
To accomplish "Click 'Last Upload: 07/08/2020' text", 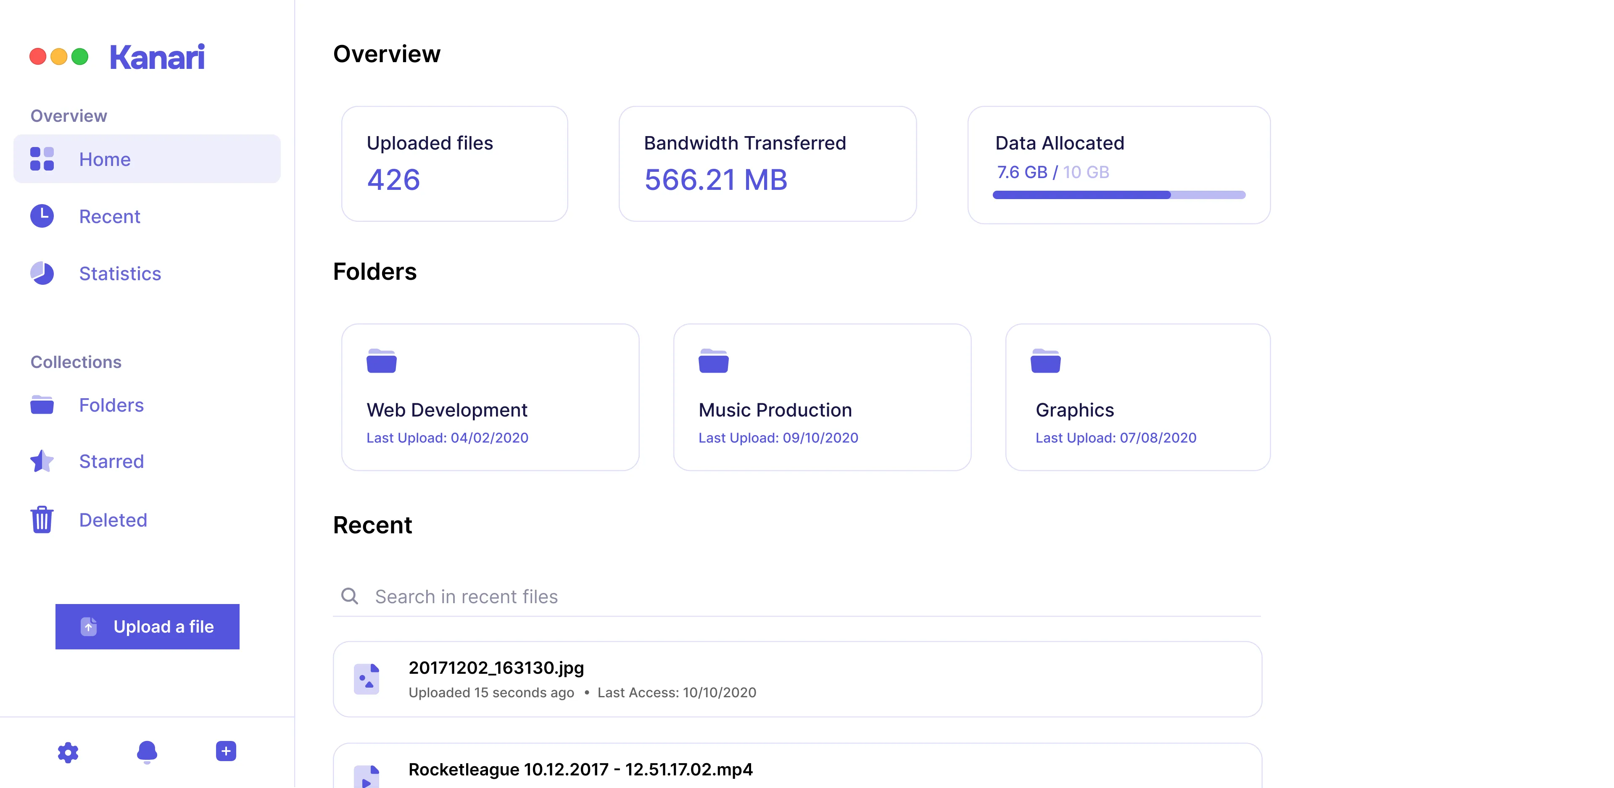I will coord(1116,438).
